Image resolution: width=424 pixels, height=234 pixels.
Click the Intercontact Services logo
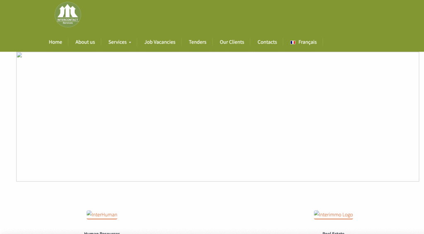[x=68, y=14]
